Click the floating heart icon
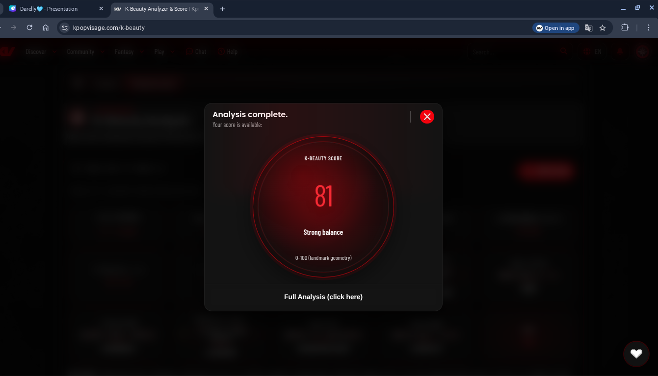658x376 pixels. 636,353
